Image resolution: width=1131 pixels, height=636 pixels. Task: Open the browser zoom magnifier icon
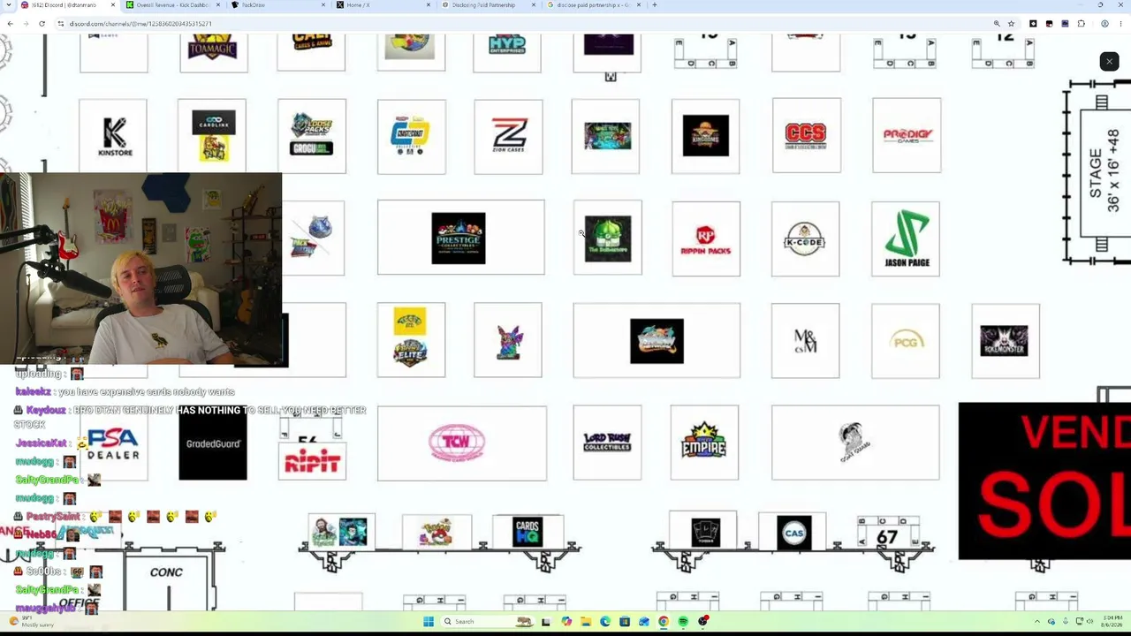pos(997,24)
